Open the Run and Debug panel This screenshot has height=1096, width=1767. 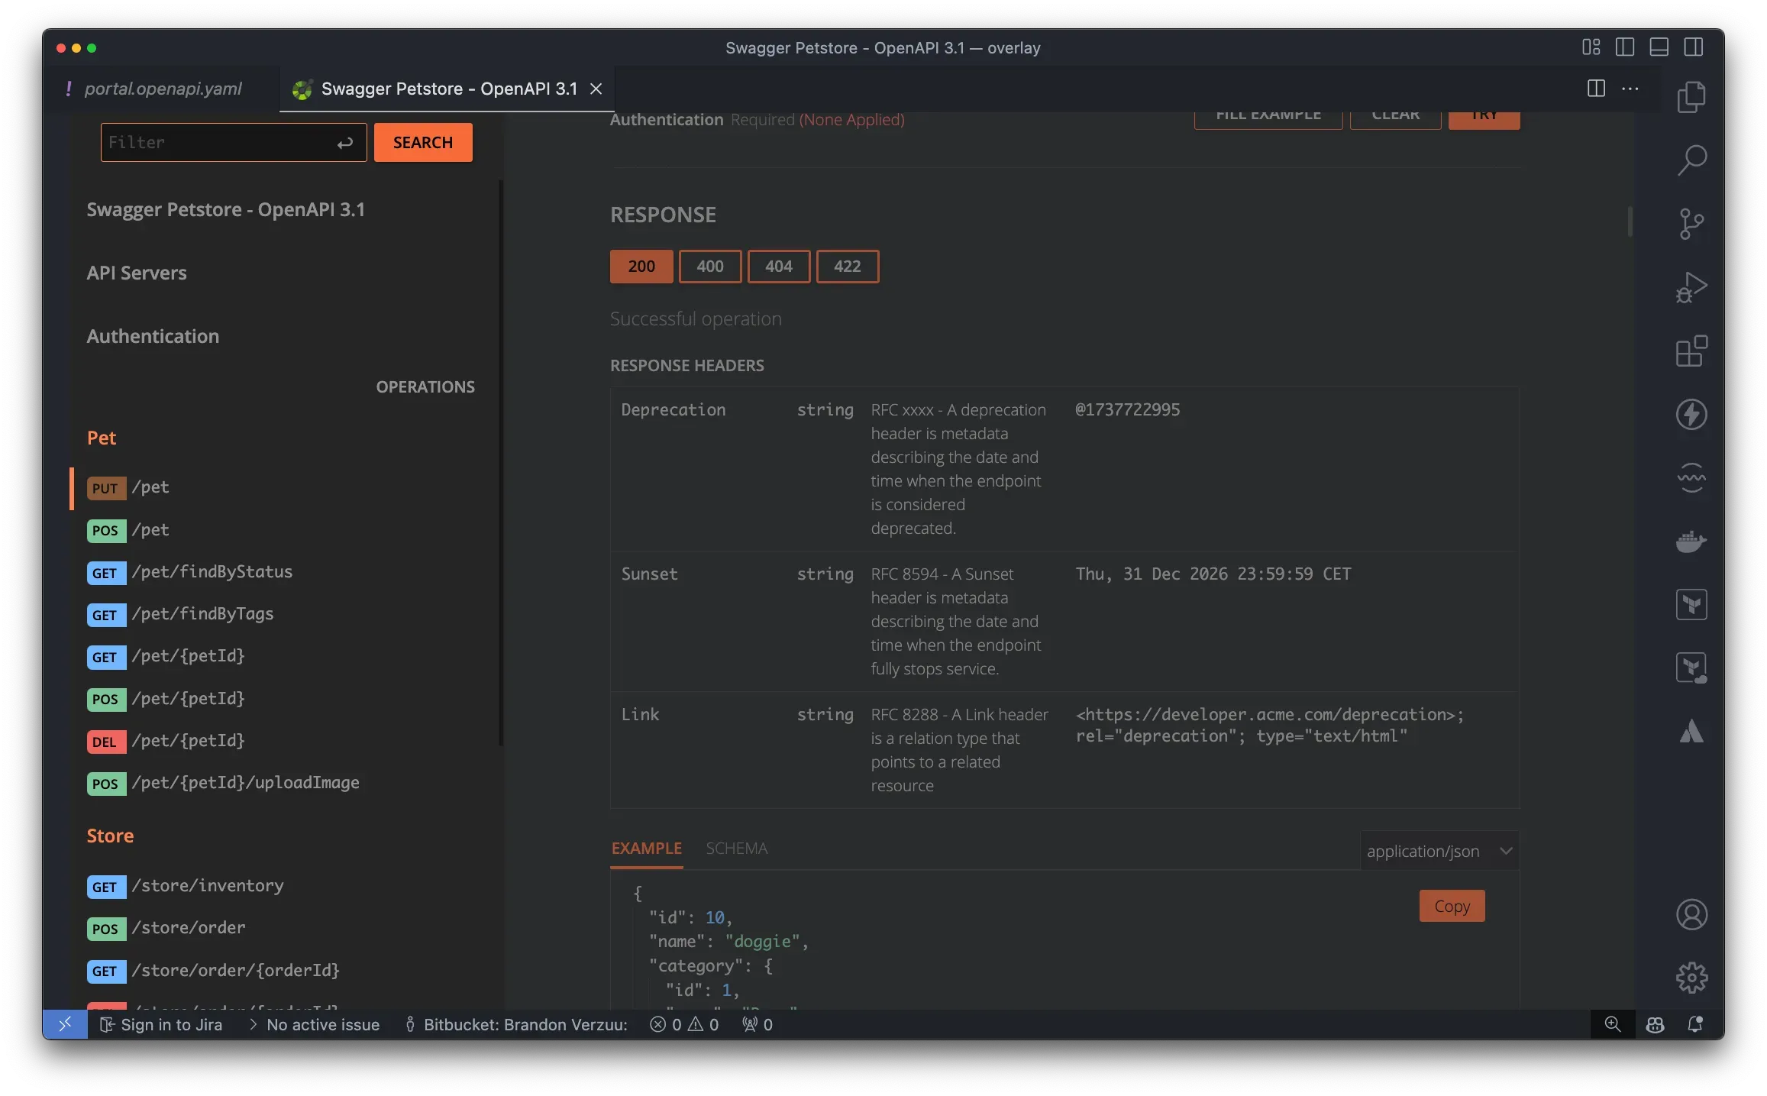coord(1691,287)
